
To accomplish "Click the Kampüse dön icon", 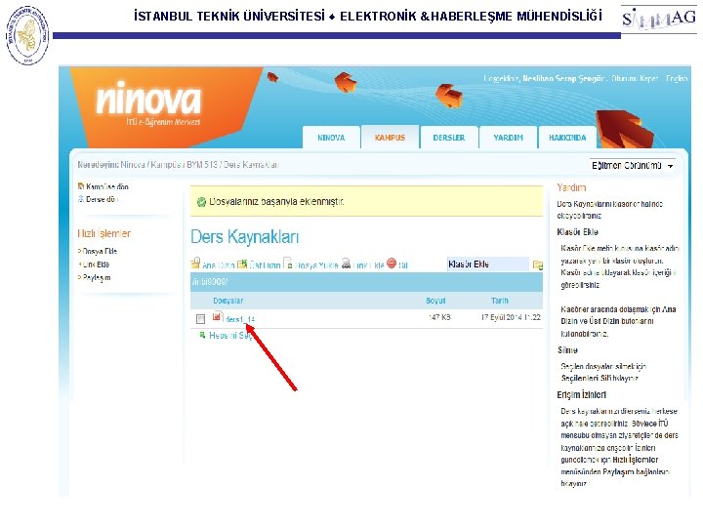I will pos(81,186).
